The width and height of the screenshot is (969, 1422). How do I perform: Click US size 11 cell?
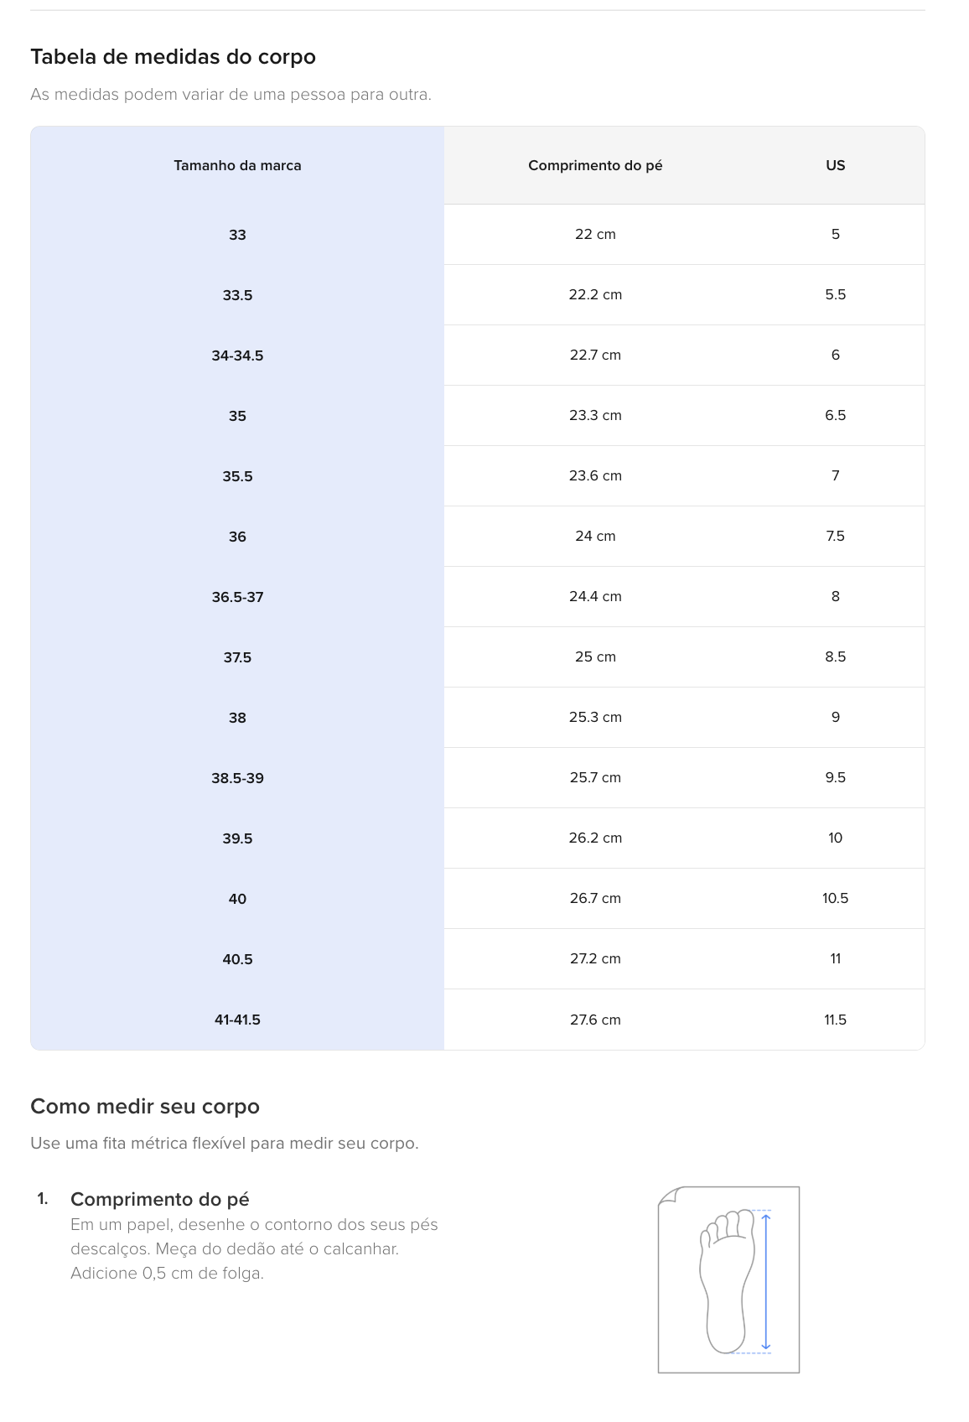(836, 959)
